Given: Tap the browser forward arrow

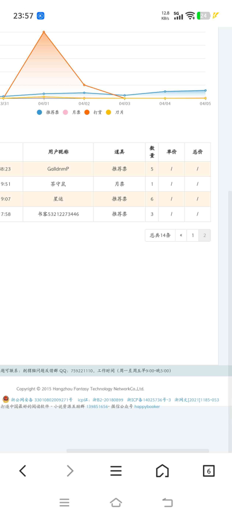Looking at the screenshot, I should coord(70,471).
